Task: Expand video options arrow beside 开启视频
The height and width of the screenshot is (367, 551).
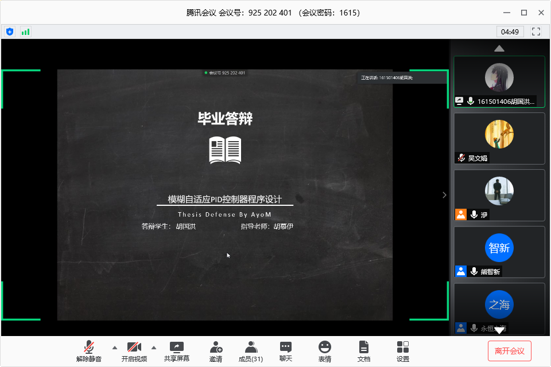Action: (154, 348)
